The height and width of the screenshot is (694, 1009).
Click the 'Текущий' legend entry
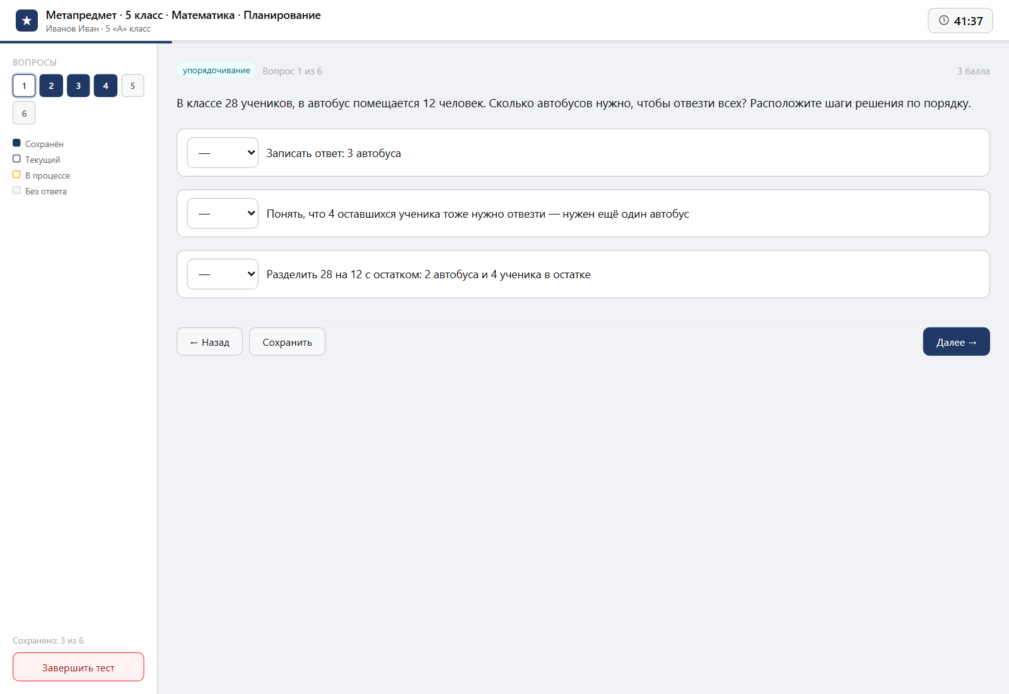(x=37, y=160)
